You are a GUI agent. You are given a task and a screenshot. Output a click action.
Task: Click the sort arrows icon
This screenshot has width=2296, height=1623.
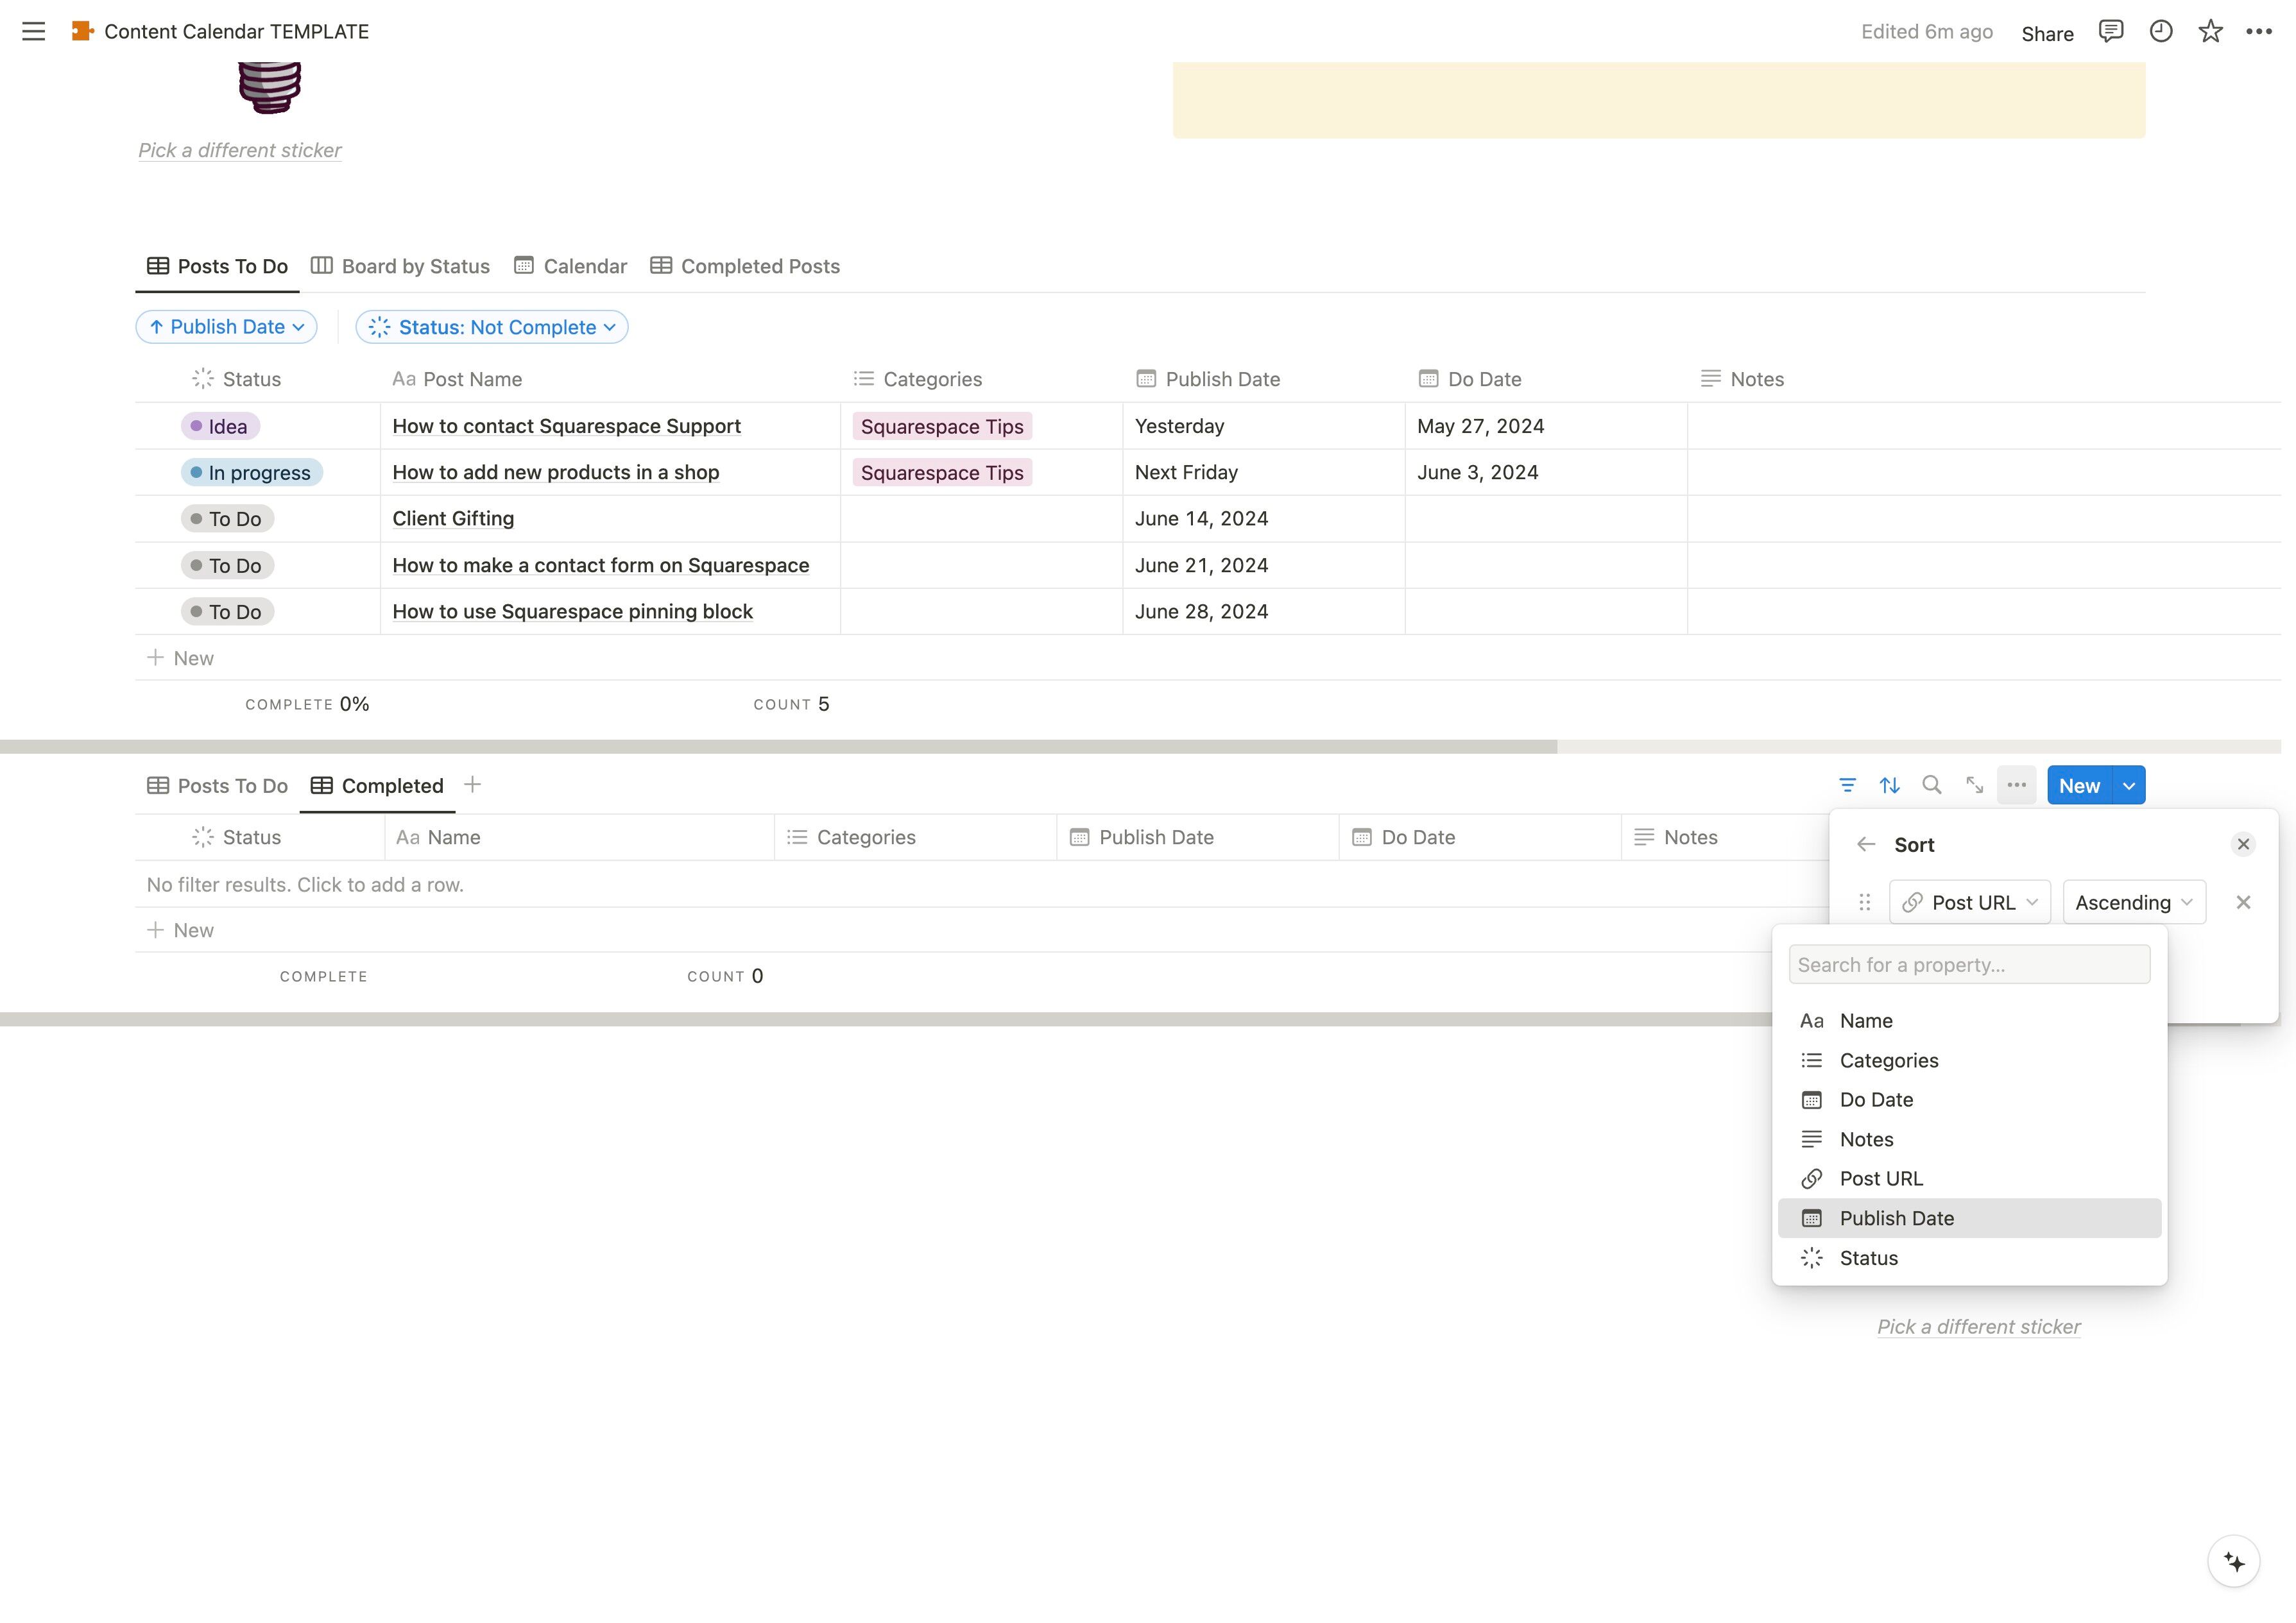point(1889,785)
